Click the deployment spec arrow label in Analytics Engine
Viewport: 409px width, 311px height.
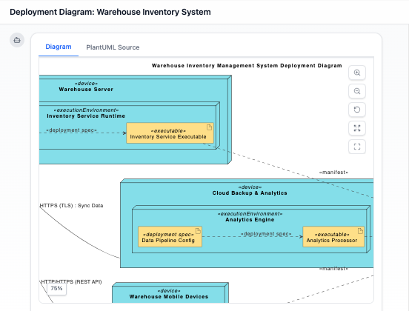click(266, 234)
